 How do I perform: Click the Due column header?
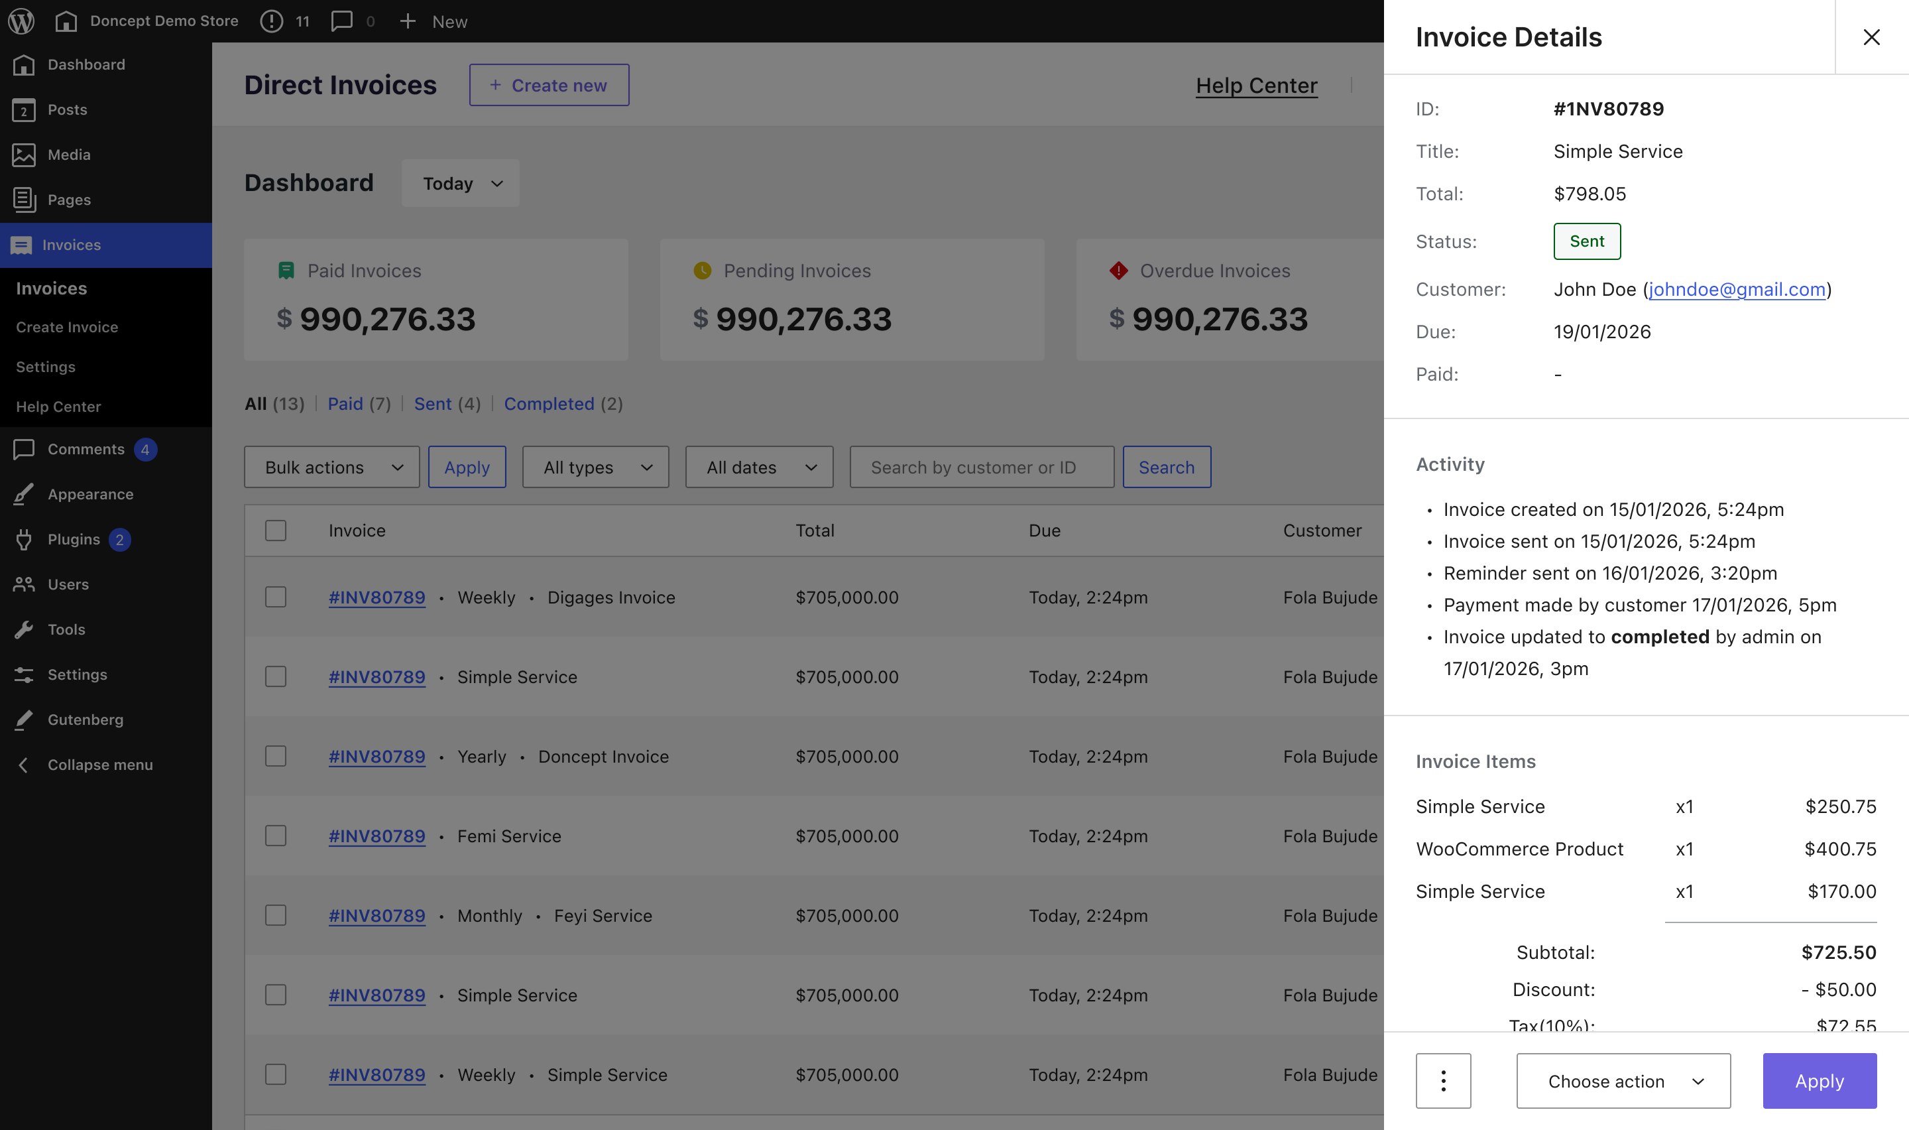(x=1045, y=531)
